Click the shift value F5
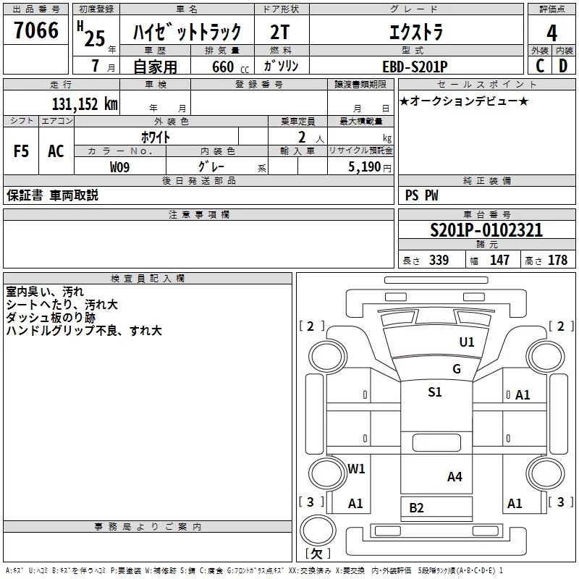The image size is (579, 579). (x=21, y=151)
